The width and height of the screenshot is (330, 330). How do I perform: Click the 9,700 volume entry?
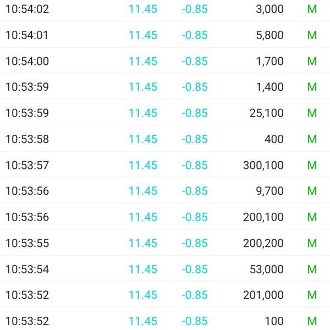pyautogui.click(x=269, y=191)
